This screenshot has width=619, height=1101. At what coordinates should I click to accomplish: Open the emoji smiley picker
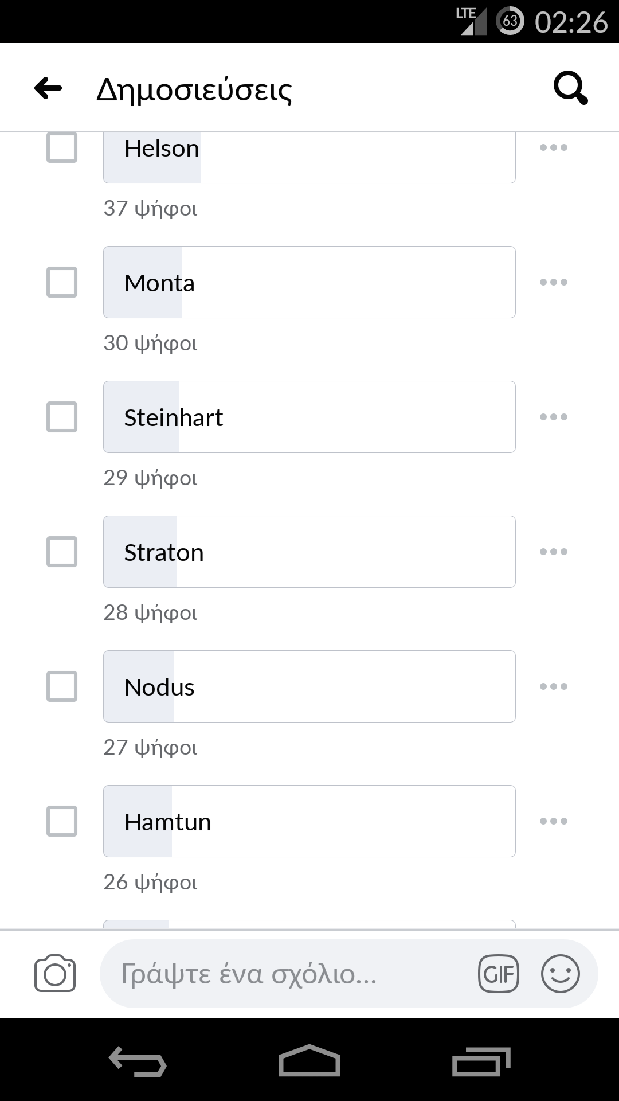(560, 973)
